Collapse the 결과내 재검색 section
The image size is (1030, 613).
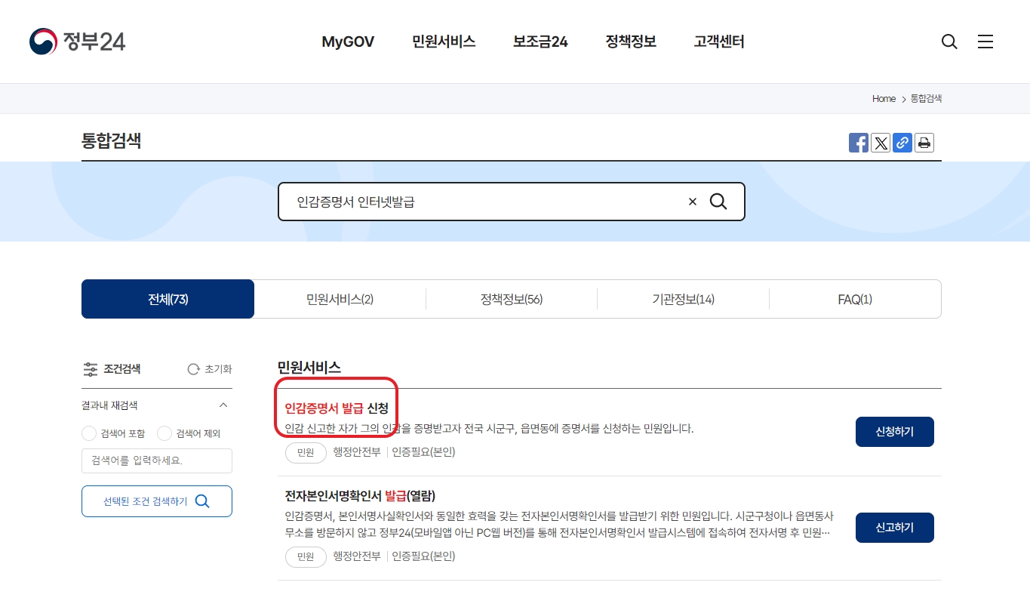point(223,405)
